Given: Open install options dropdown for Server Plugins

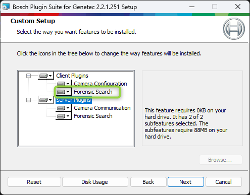Looking at the screenshot, I should point(46,100).
